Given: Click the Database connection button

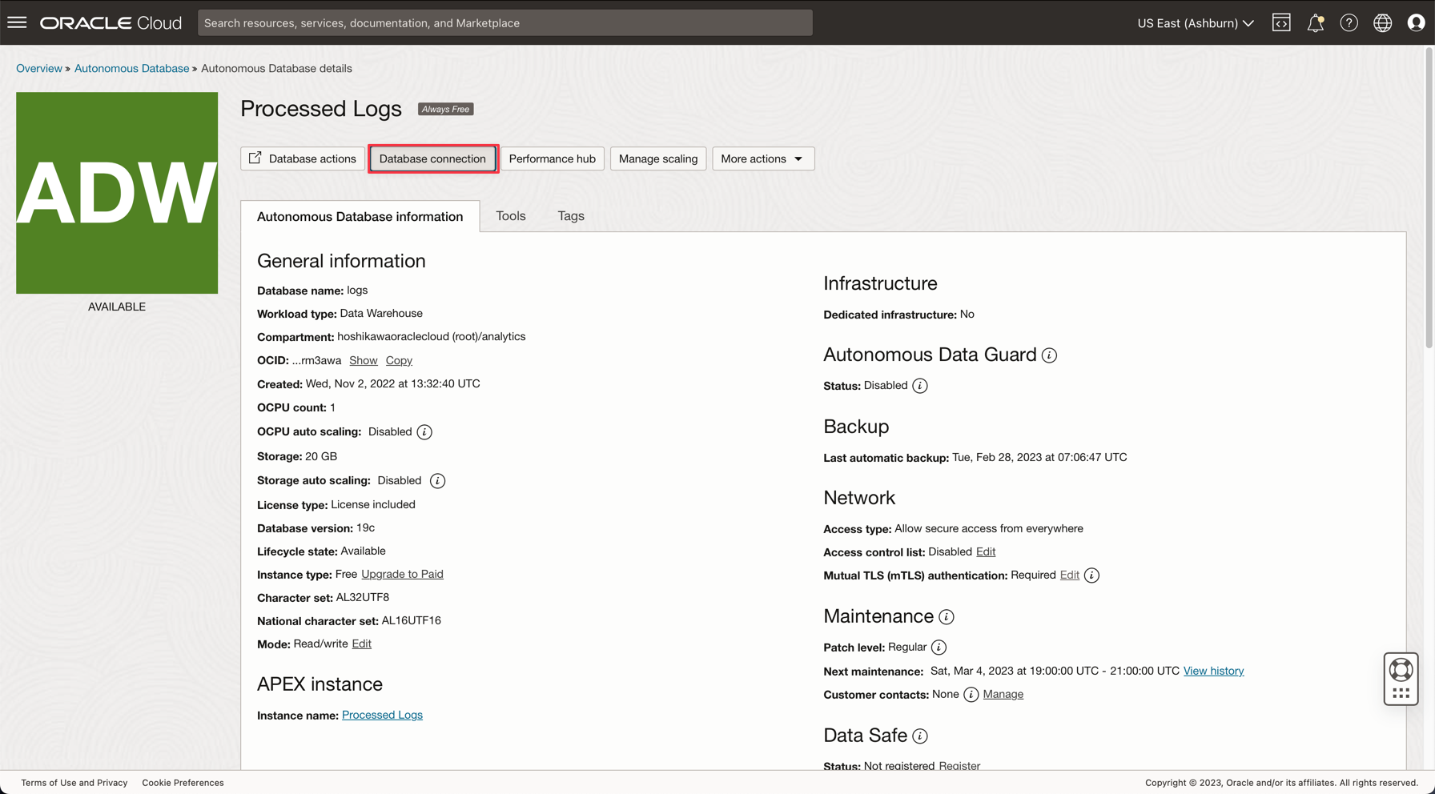Looking at the screenshot, I should pos(432,158).
